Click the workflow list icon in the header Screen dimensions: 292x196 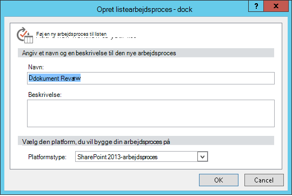coord(25,35)
